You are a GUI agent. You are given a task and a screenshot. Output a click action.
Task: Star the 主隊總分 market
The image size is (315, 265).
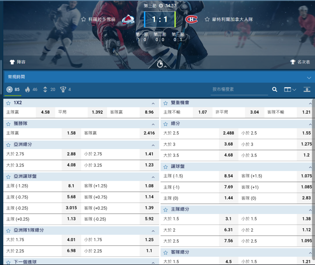[x=166, y=210]
